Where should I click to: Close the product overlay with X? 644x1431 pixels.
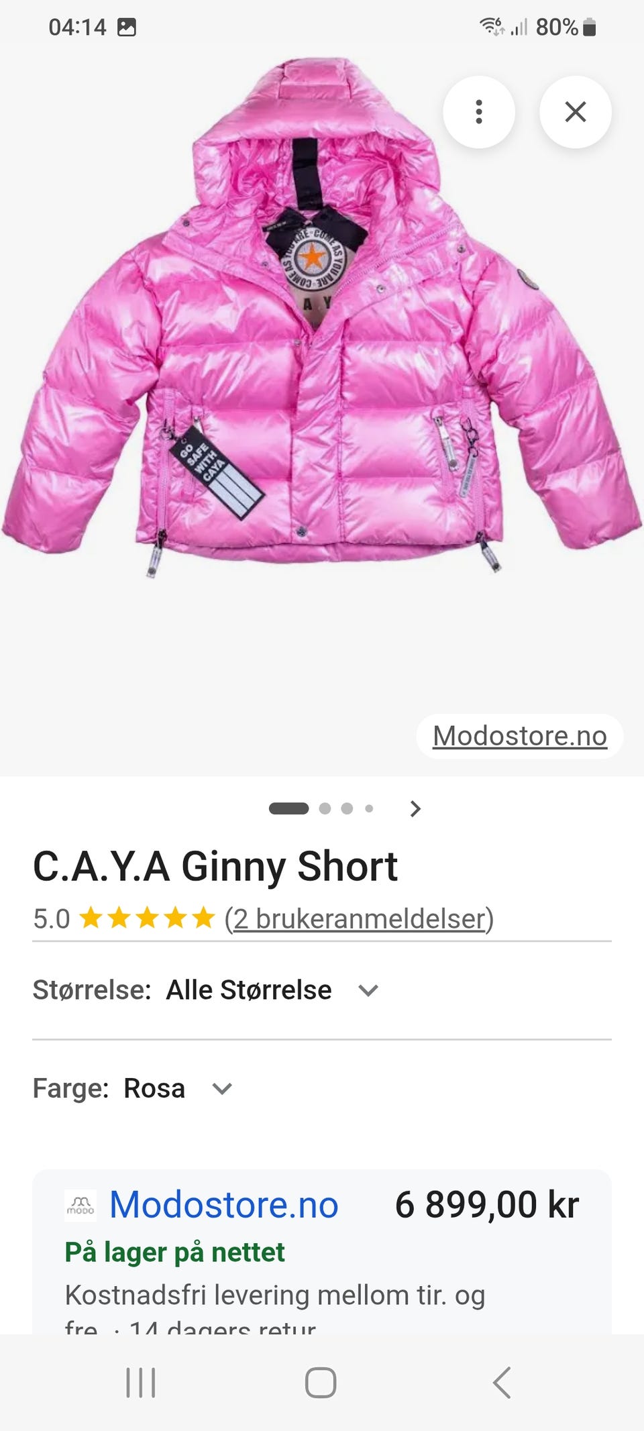576,111
